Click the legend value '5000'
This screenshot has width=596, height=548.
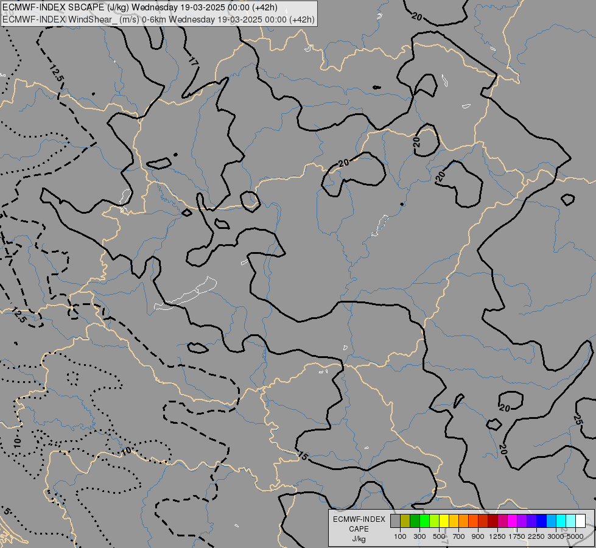click(x=575, y=536)
